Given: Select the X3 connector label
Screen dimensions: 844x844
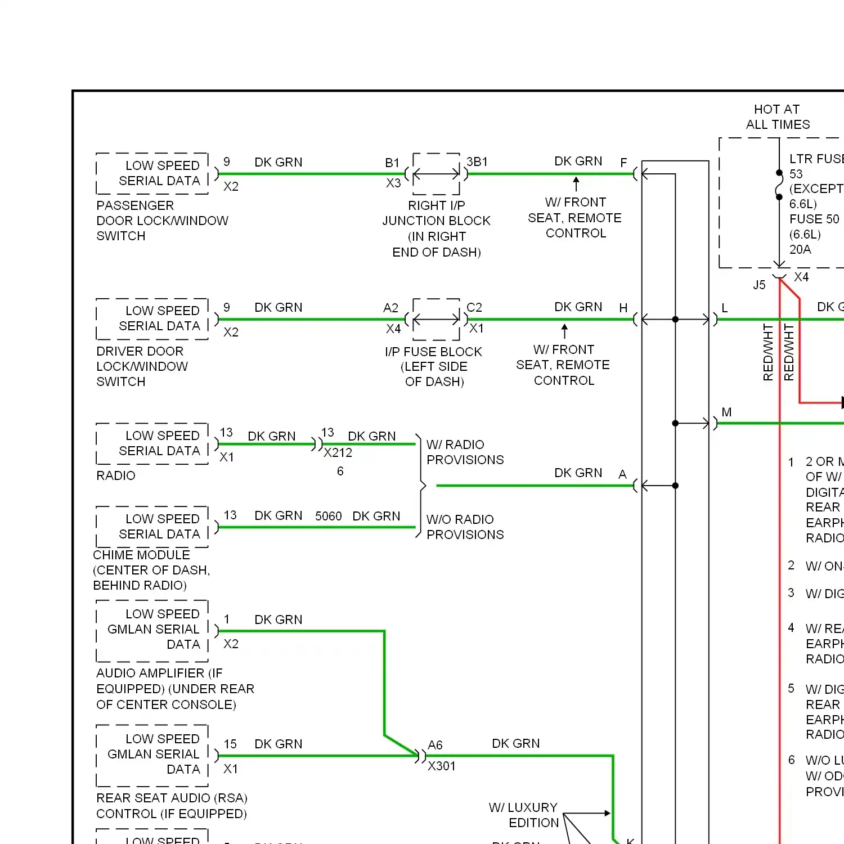Looking at the screenshot, I should 393,183.
